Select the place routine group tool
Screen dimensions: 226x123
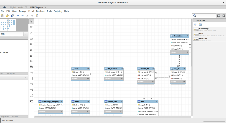point(31,67)
